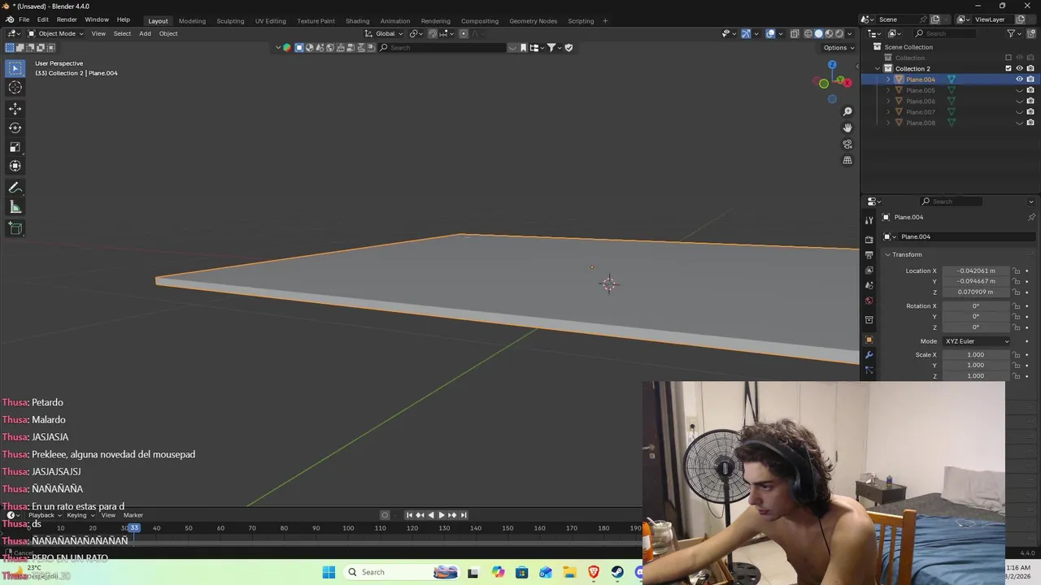Viewport: 1041px width, 585px height.
Task: Open the Scene properties tab
Action: pyautogui.click(x=869, y=285)
